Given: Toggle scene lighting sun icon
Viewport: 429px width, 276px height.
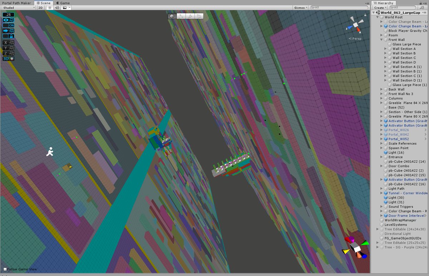Looking at the screenshot, I should pos(50,7).
